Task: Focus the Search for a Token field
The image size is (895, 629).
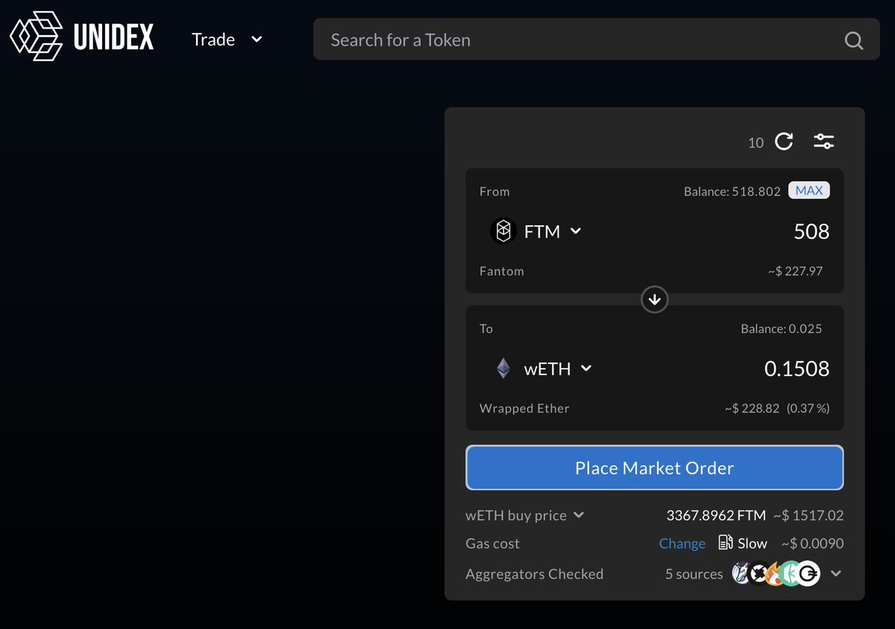Action: pyautogui.click(x=596, y=40)
